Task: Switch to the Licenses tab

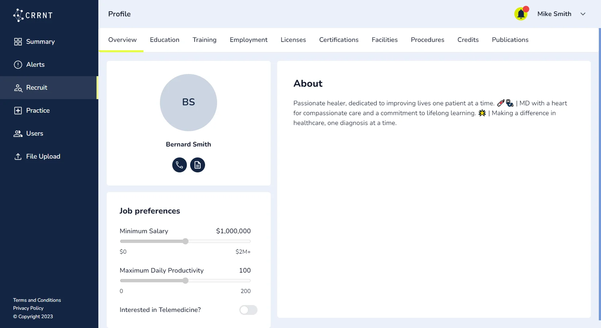Action: [x=293, y=40]
